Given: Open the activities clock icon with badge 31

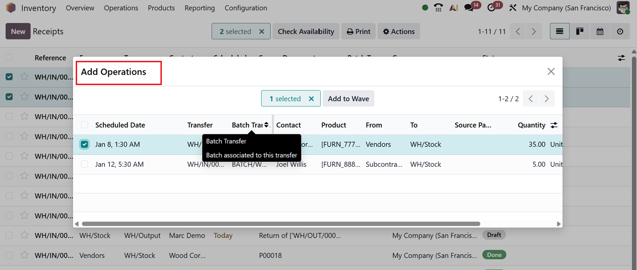Looking at the screenshot, I should (x=491, y=8).
